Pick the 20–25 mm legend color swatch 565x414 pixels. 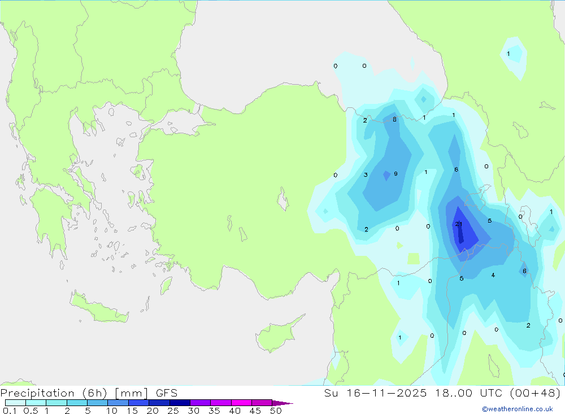click(159, 403)
